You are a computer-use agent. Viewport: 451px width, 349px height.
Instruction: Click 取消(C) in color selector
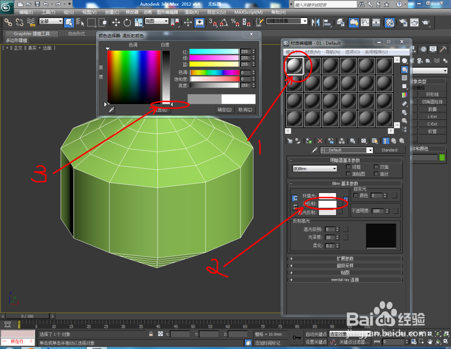pyautogui.click(x=245, y=110)
